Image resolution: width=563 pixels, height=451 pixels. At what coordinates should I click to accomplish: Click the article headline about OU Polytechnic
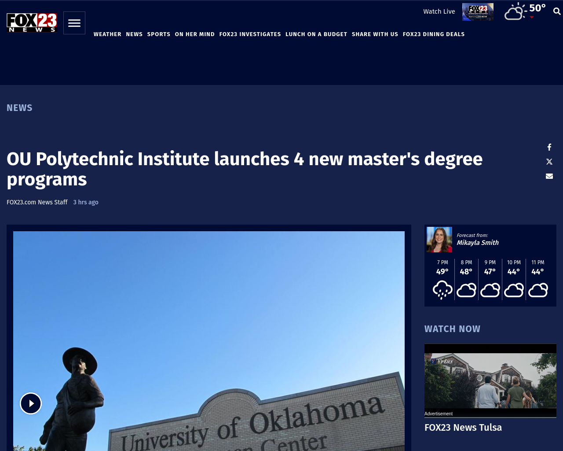[245, 169]
